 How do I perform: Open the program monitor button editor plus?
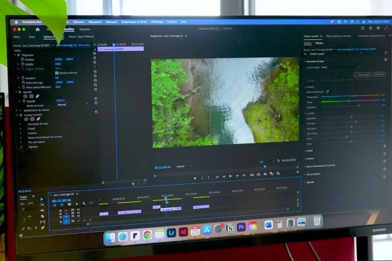coord(298,172)
